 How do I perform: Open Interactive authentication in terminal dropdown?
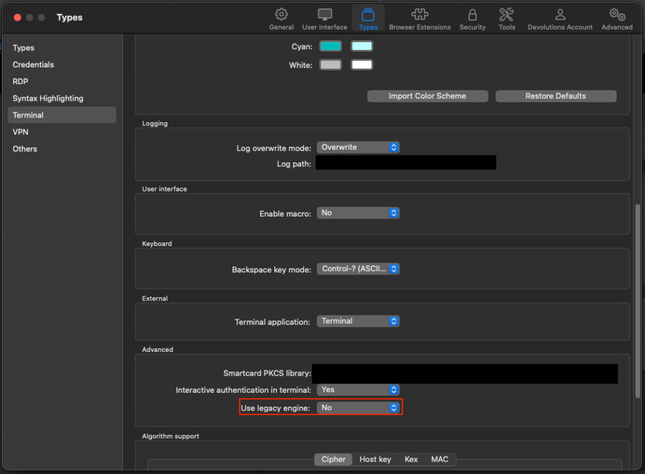358,390
